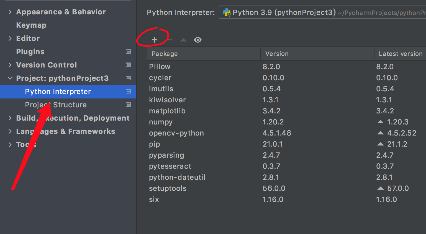
Task: Open the Python Interpreter dropdown
Action: pyautogui.click(x=321, y=12)
